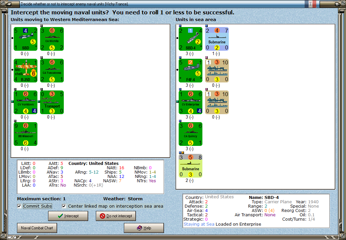Click the Name: SBD-4 label
Viewport: 346px width, 240px height.
pos(264,197)
